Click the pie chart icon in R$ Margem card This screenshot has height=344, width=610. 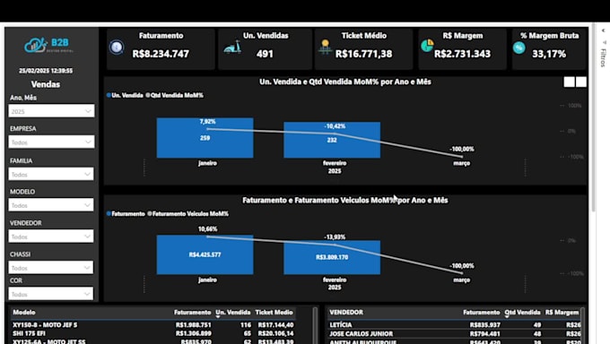point(427,46)
